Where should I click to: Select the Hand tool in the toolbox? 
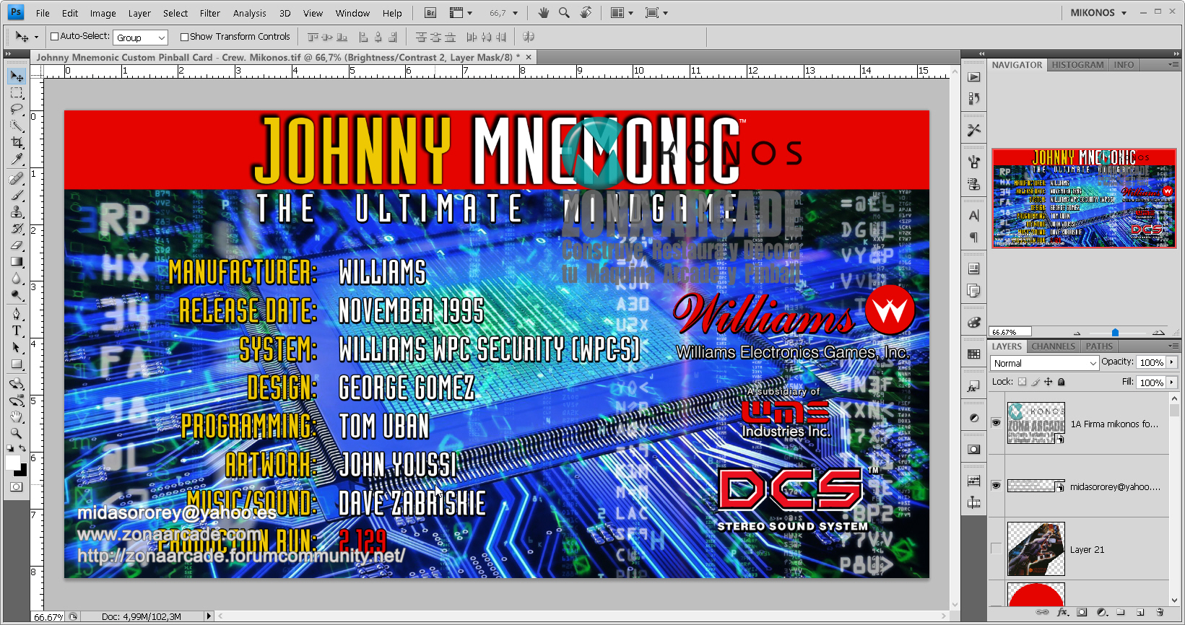click(17, 416)
